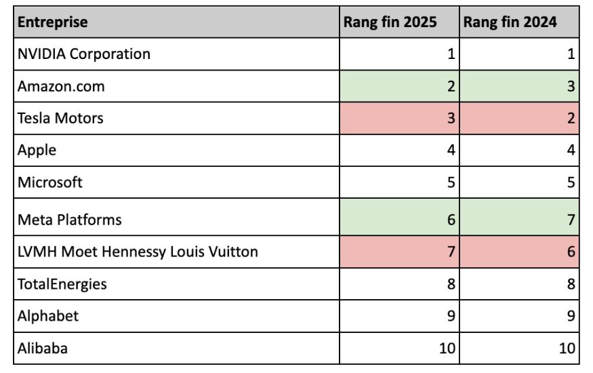Screen dimensions: 593x373
Task: Select the Amazon.com company cell
Action: pyautogui.click(x=176, y=86)
